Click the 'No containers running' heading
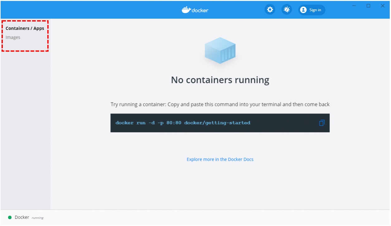Screen dimensions: 391x226 tap(220, 80)
